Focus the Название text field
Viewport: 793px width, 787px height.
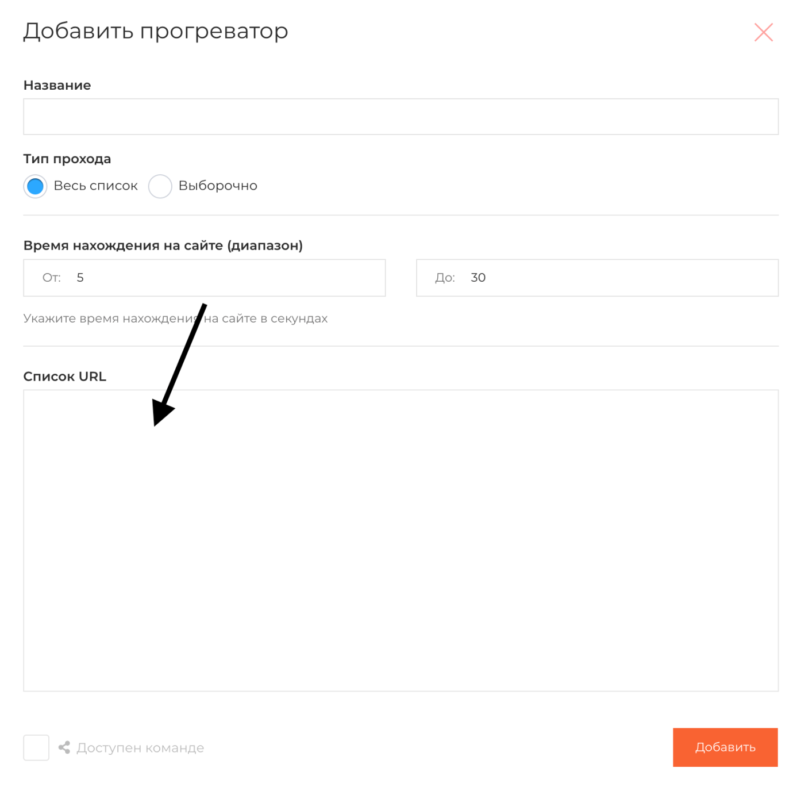tap(401, 117)
